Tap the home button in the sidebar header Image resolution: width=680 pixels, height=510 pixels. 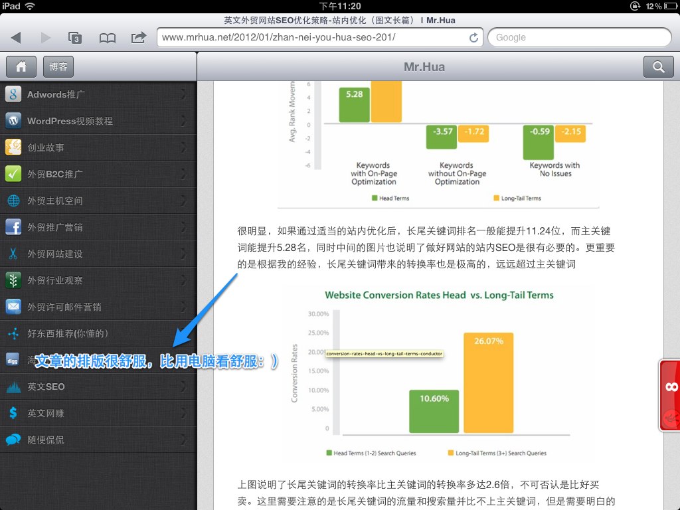[21, 67]
